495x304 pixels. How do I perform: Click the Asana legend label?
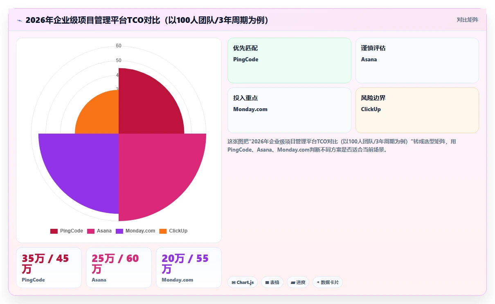[104, 231]
